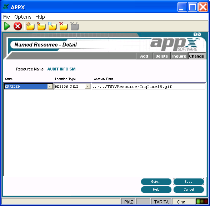Click the green Run arrow icon

7,26
